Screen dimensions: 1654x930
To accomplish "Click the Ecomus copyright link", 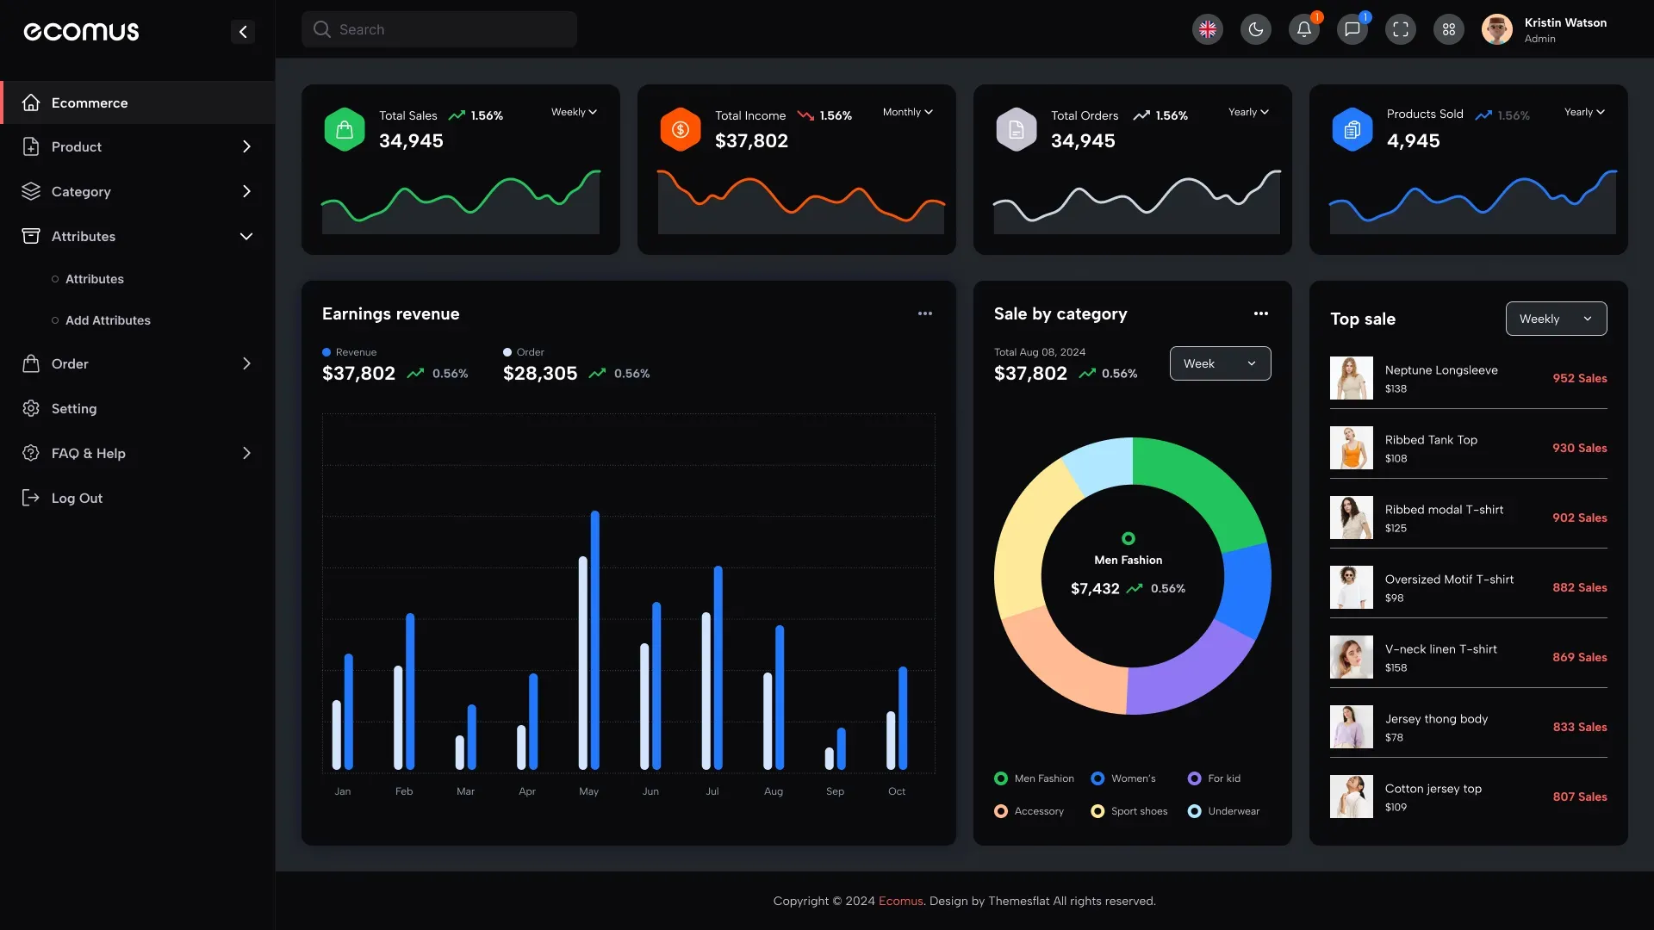I will (x=899, y=901).
